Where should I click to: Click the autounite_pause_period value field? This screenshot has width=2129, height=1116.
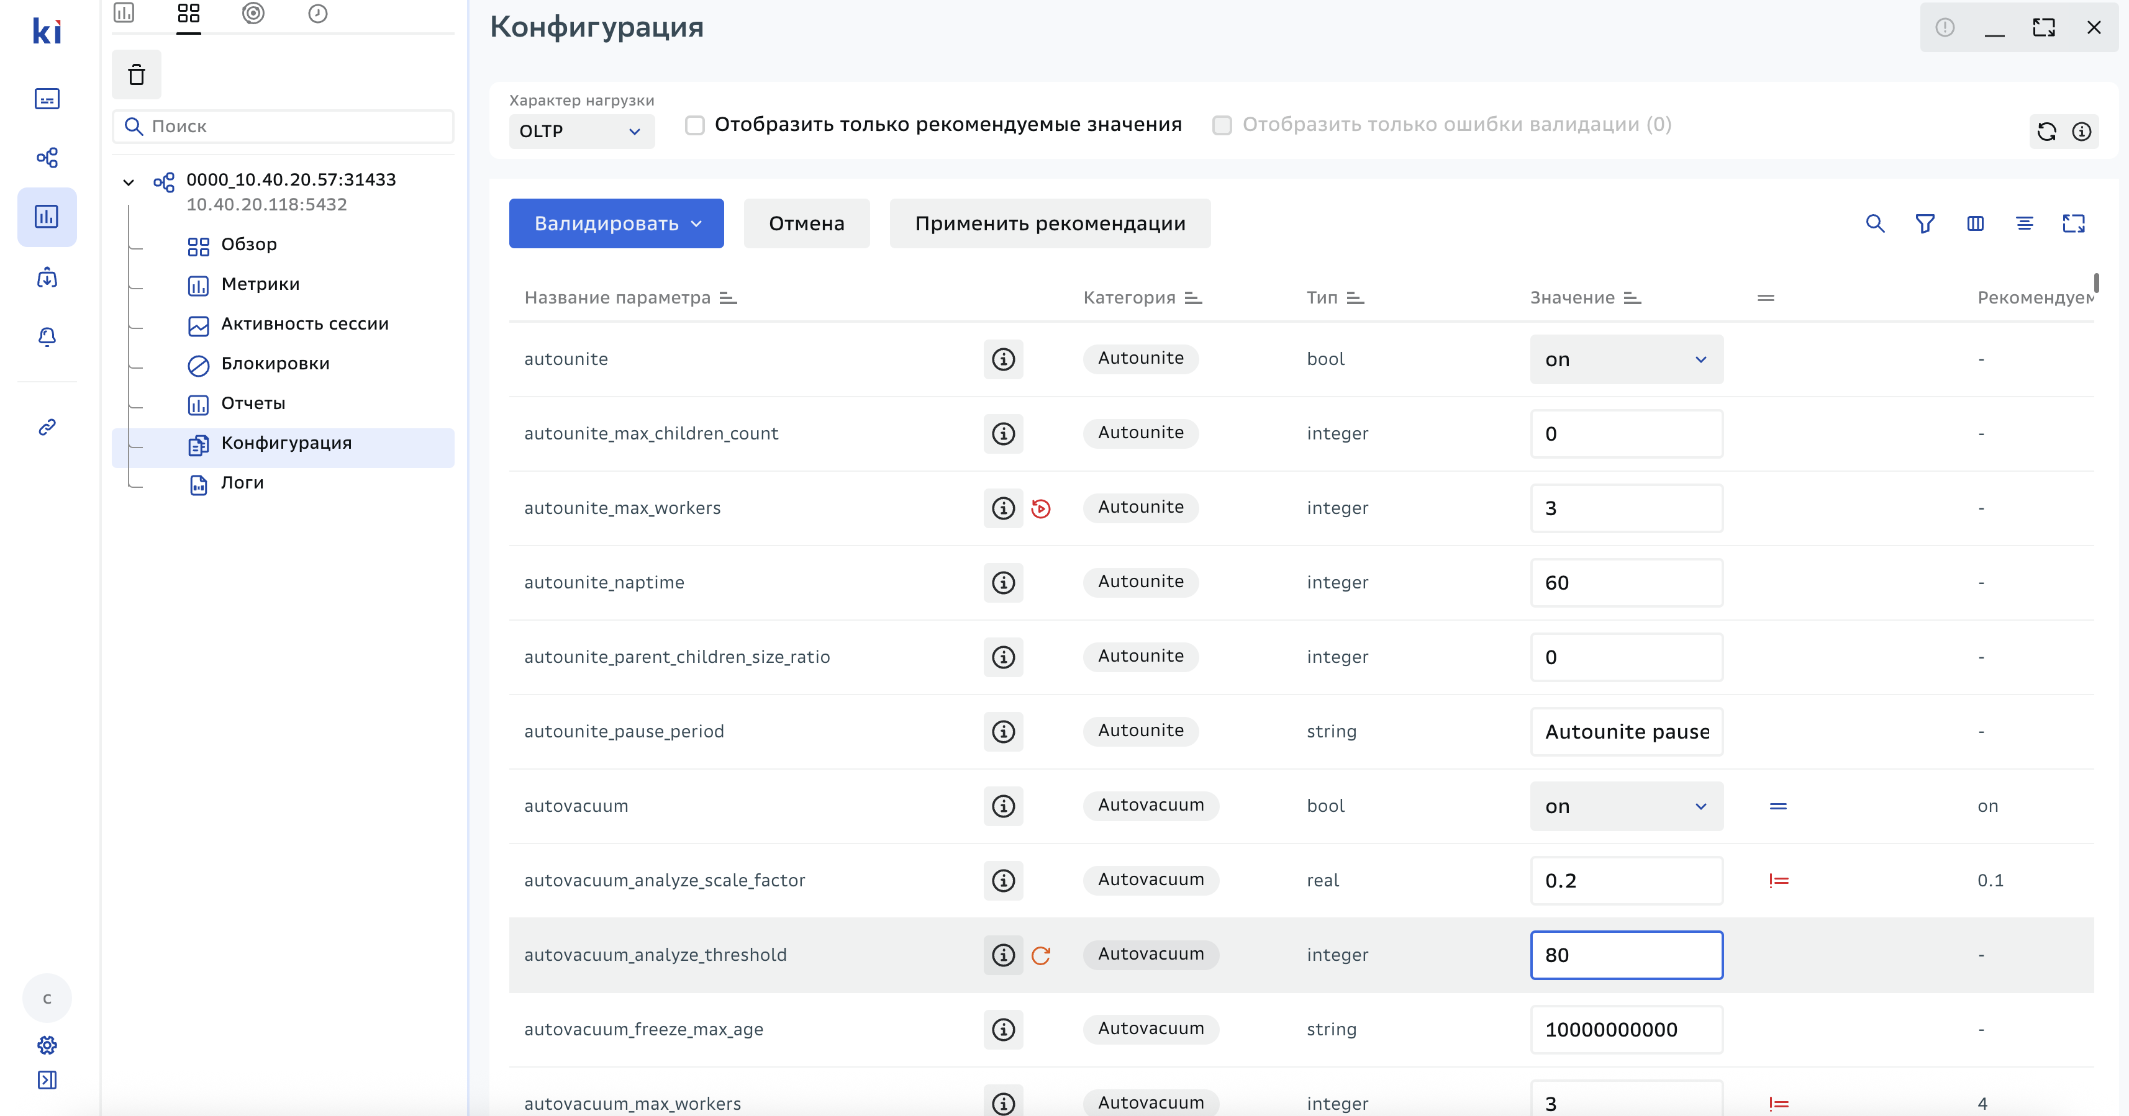(x=1627, y=732)
